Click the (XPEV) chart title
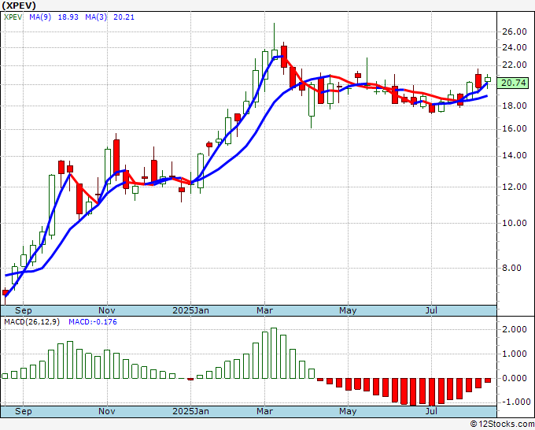Image resolution: width=535 pixels, height=430 pixels. [18, 6]
